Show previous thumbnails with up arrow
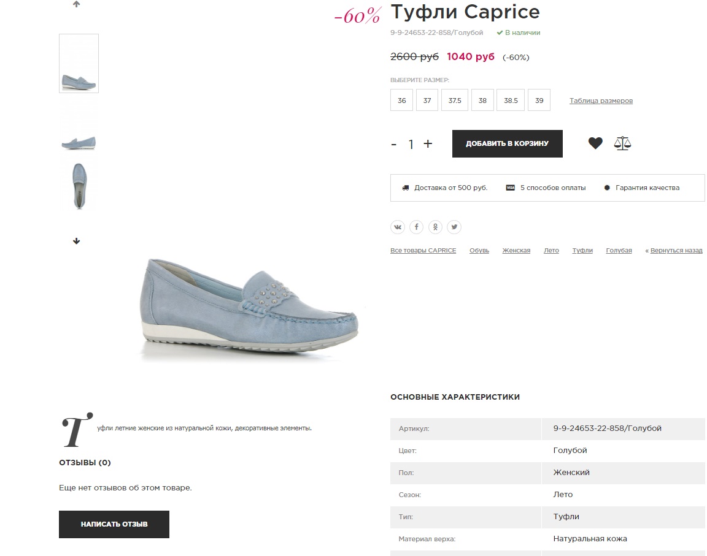This screenshot has height=556, width=707. click(76, 4)
